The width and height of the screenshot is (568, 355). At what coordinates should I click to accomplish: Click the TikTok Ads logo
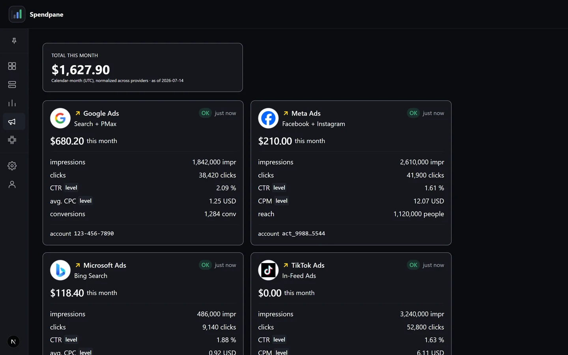[x=268, y=270]
